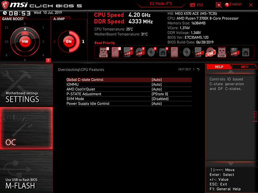Select A-XMP profile 1
The height and width of the screenshot is (193, 258).
[x=83, y=41]
